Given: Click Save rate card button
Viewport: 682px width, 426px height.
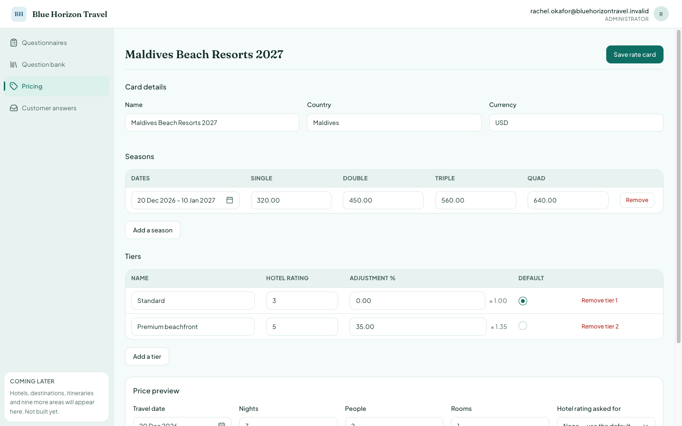Looking at the screenshot, I should point(635,54).
